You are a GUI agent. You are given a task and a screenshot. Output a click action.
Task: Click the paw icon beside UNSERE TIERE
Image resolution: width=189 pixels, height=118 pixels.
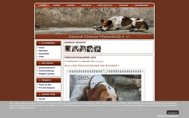pos(40,94)
